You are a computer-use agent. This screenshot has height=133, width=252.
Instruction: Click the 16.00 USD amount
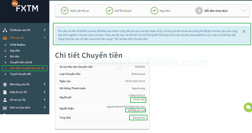(139, 99)
